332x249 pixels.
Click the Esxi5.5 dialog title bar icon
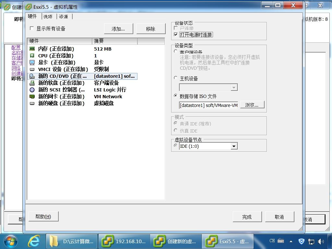pos(29,7)
